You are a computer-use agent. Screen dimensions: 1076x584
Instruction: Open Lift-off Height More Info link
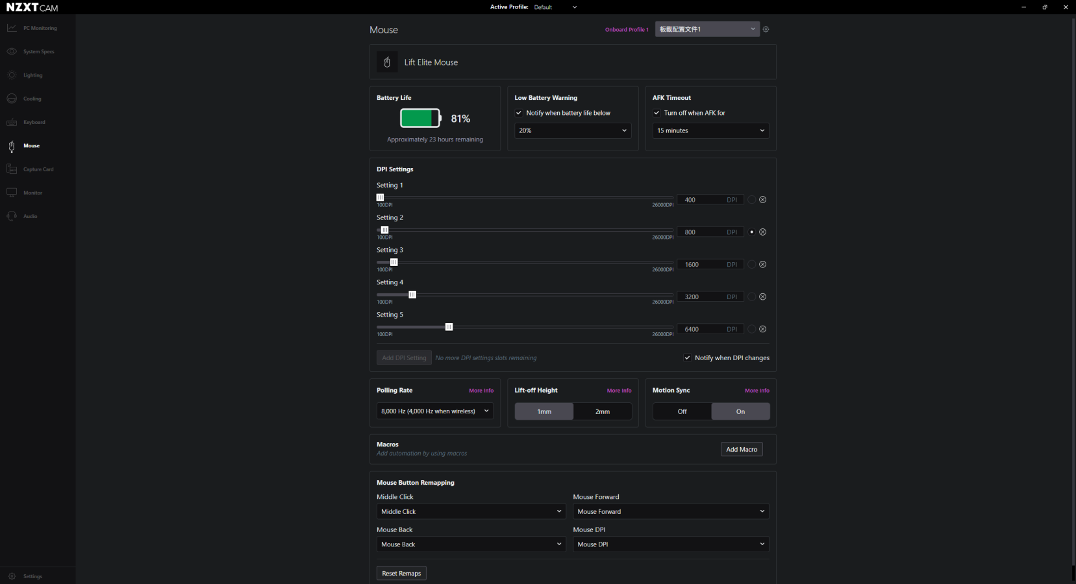619,391
